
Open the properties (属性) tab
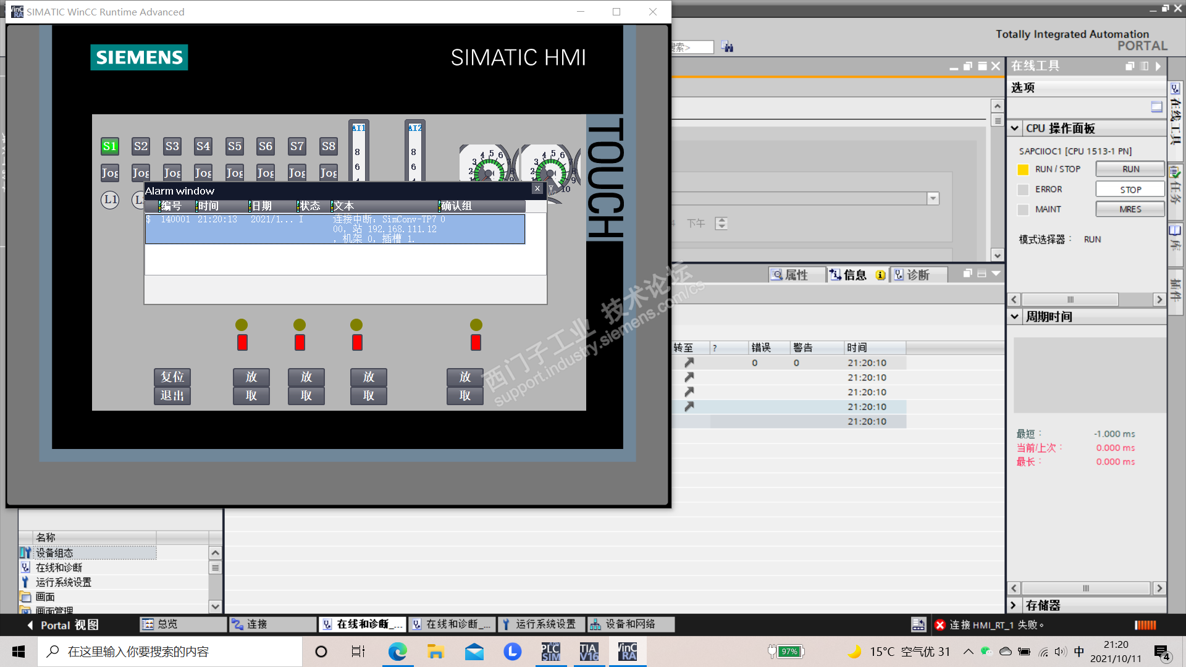tap(796, 275)
